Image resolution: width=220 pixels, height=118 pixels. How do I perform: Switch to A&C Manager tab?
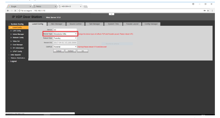[x=56, y=24]
